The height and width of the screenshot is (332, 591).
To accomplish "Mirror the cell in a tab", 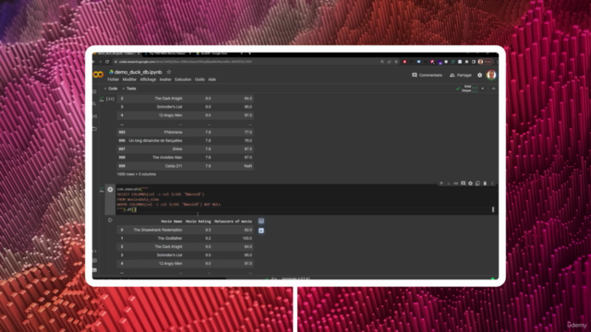I will pyautogui.click(x=477, y=184).
